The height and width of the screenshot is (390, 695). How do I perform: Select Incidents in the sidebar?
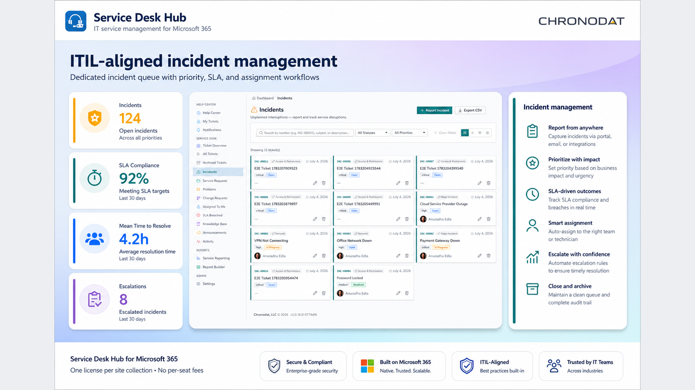[x=218, y=172]
